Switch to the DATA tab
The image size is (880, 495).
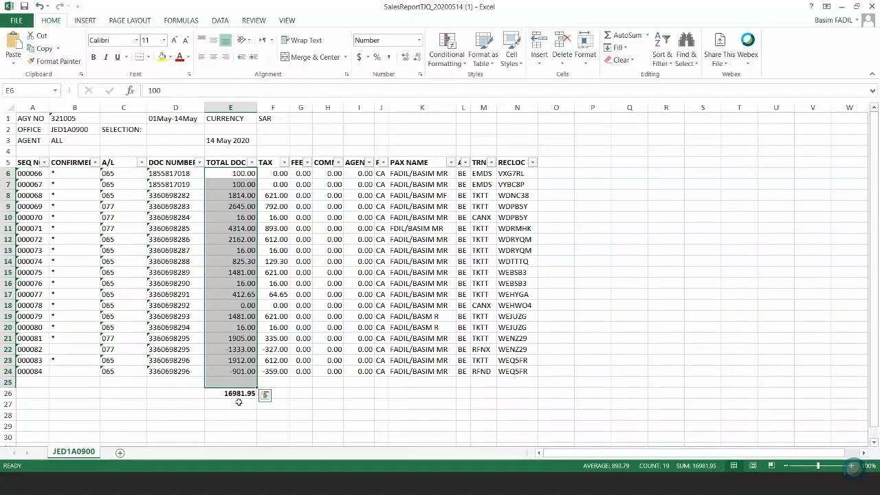[x=220, y=21]
